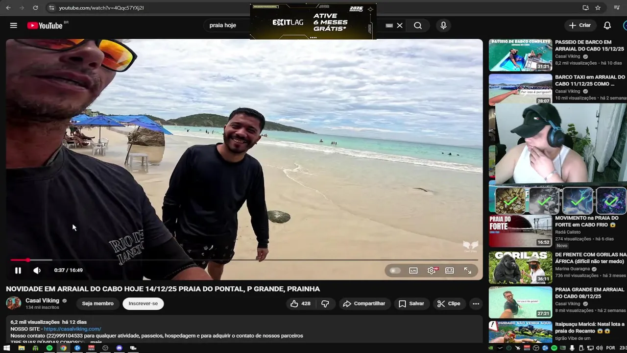Click the Seja membro button
627x353 pixels.
(97, 303)
